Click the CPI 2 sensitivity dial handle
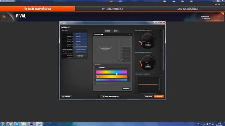The image size is (225, 126). pos(140,62)
